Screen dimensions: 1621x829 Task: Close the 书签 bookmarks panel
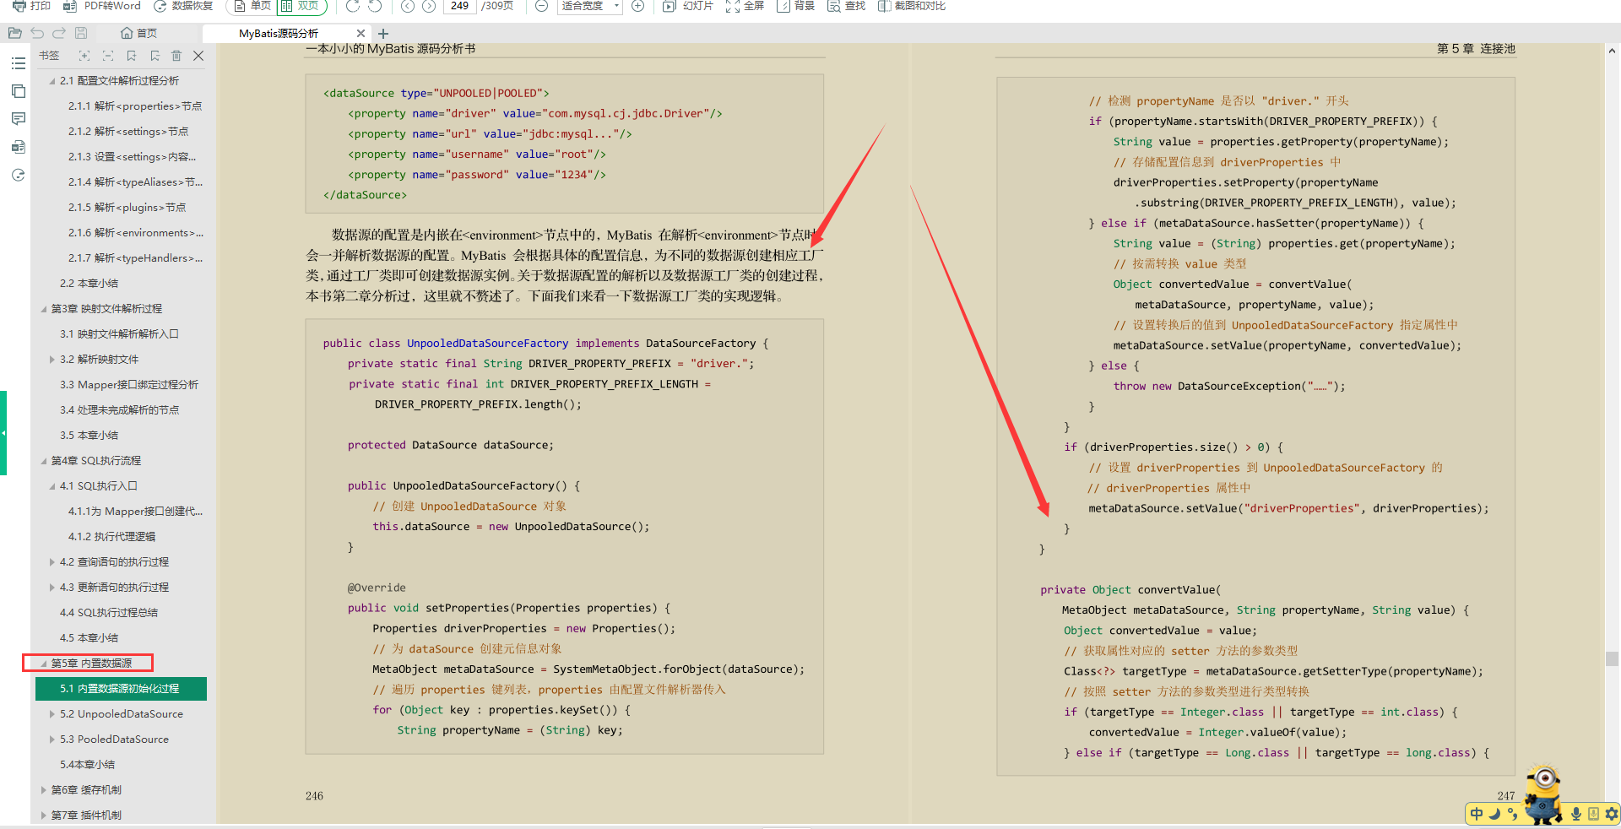(198, 56)
